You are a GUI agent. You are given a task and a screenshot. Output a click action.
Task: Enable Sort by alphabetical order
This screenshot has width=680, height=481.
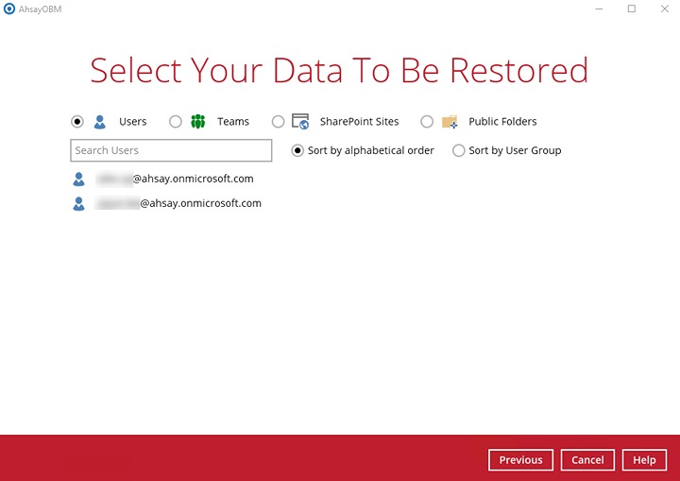(297, 150)
